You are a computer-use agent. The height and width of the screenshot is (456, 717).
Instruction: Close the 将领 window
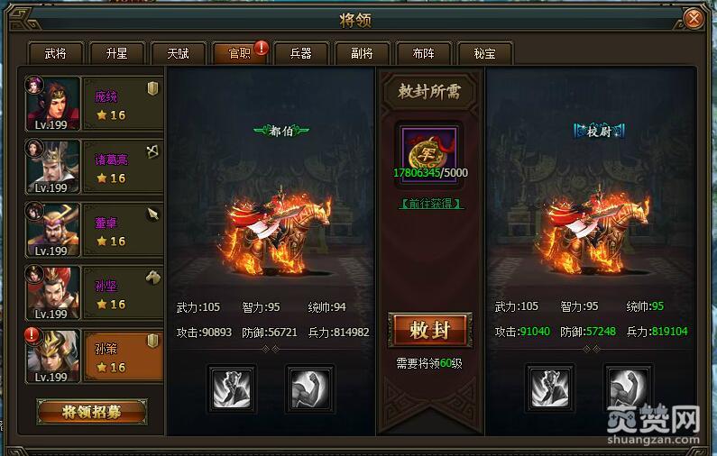point(694,19)
